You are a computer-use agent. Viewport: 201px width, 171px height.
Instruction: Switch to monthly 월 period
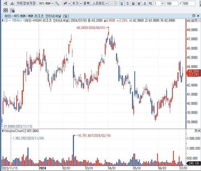click(x=133, y=3)
